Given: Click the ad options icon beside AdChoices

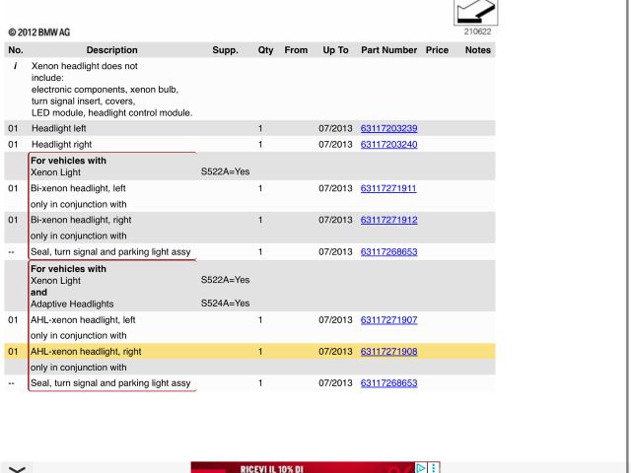Looking at the screenshot, I should (x=432, y=467).
